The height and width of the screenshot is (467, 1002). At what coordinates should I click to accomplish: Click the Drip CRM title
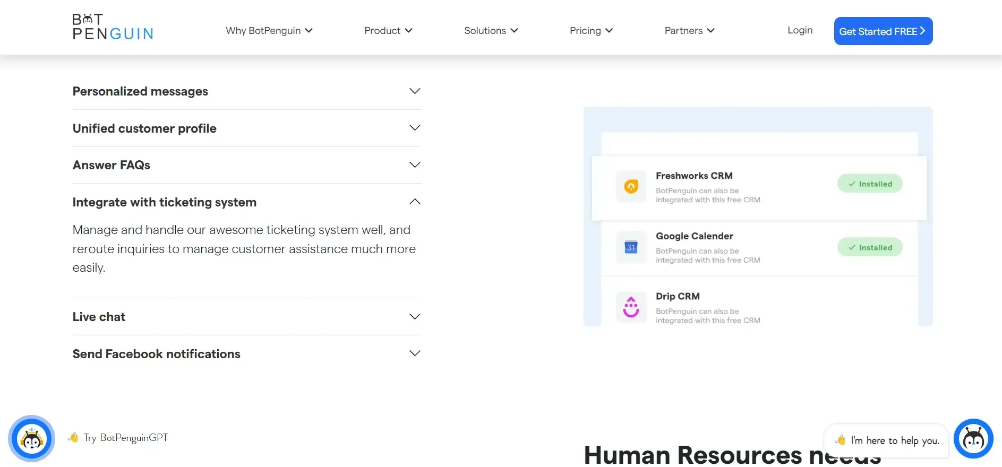click(678, 296)
